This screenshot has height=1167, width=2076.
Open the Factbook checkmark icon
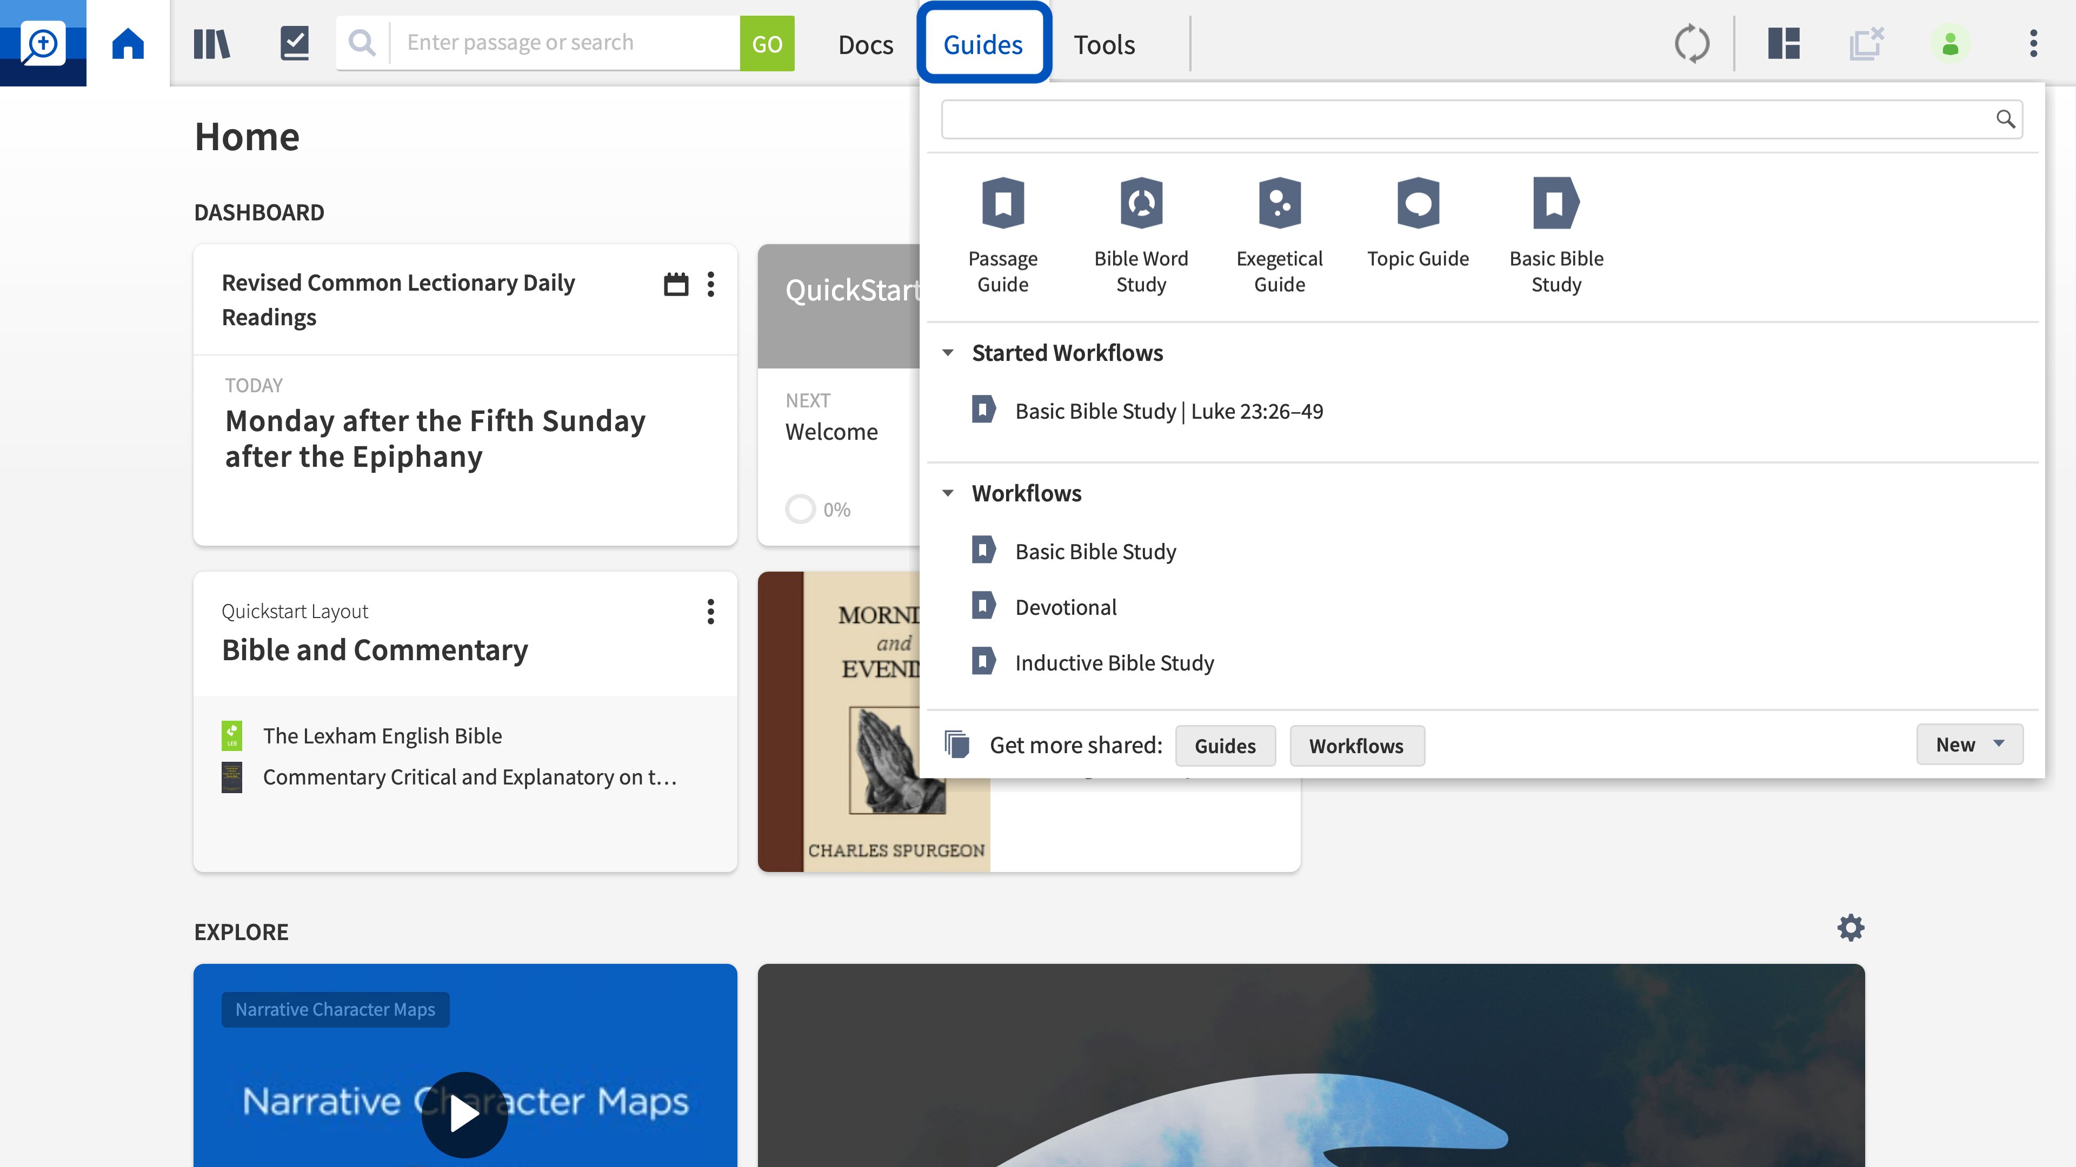coord(295,43)
